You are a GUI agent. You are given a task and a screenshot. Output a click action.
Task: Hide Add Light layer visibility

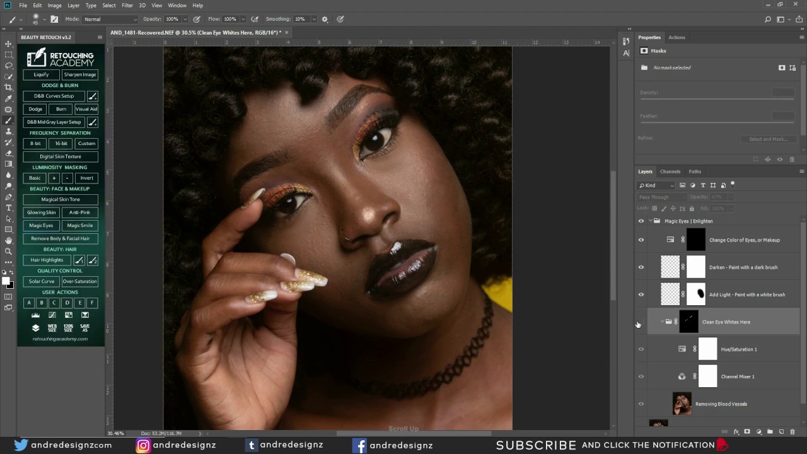[641, 294]
